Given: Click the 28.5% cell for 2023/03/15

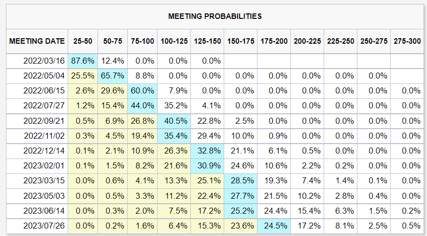Looking at the screenshot, I should 241,180.
